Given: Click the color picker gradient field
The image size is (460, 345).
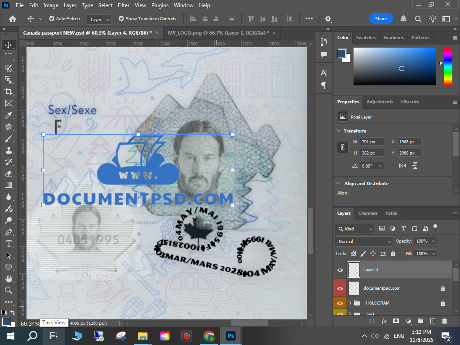Looking at the screenshot, I should click(x=394, y=66).
